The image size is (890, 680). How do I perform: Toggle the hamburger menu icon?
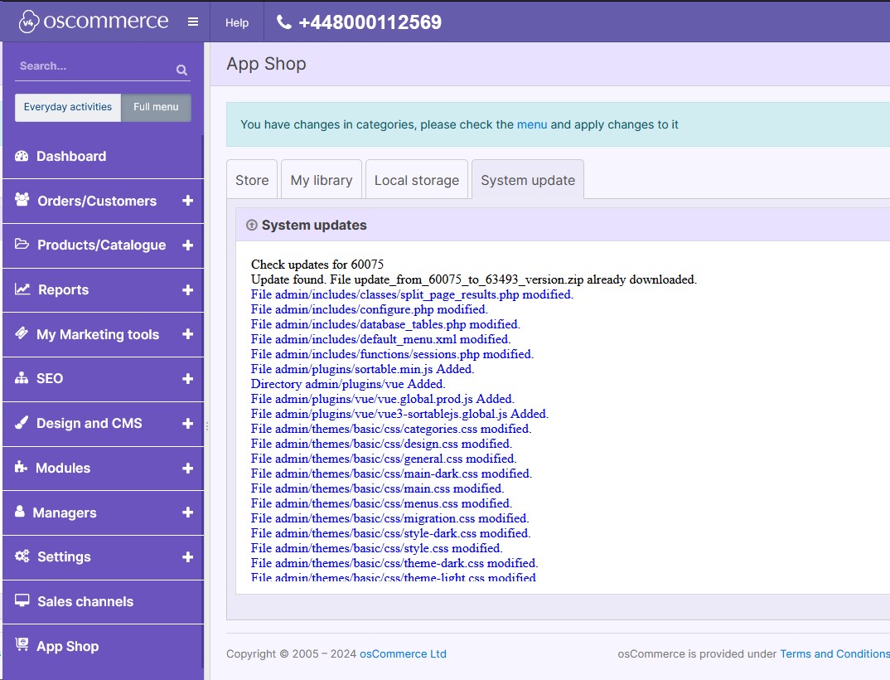pos(193,22)
